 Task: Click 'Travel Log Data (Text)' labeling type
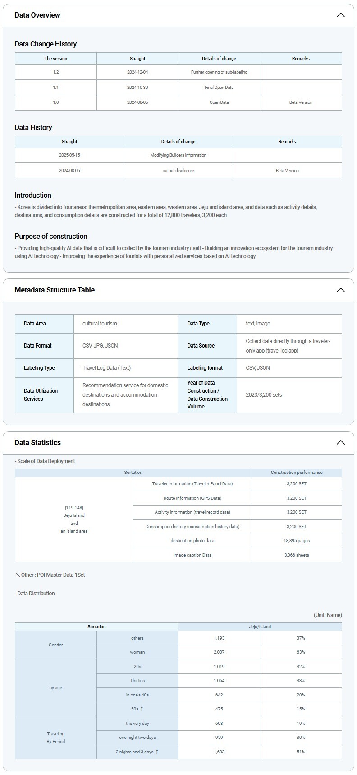click(x=106, y=368)
